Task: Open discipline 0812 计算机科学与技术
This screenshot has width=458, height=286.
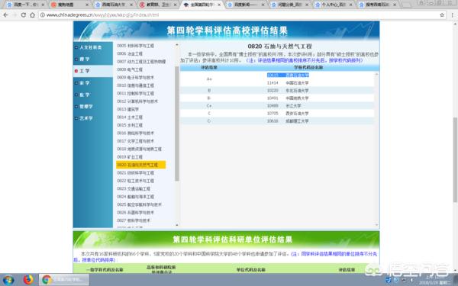Action: (x=137, y=101)
